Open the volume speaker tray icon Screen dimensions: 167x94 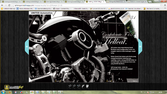click(153, 92)
